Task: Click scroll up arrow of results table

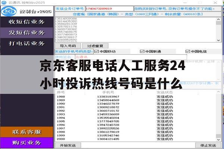Action: click(218, 92)
